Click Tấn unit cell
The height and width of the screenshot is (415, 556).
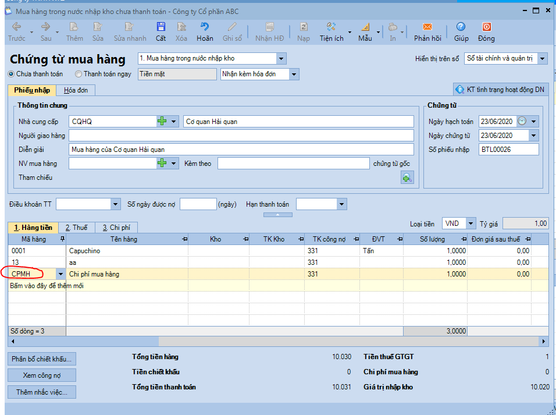(382, 251)
